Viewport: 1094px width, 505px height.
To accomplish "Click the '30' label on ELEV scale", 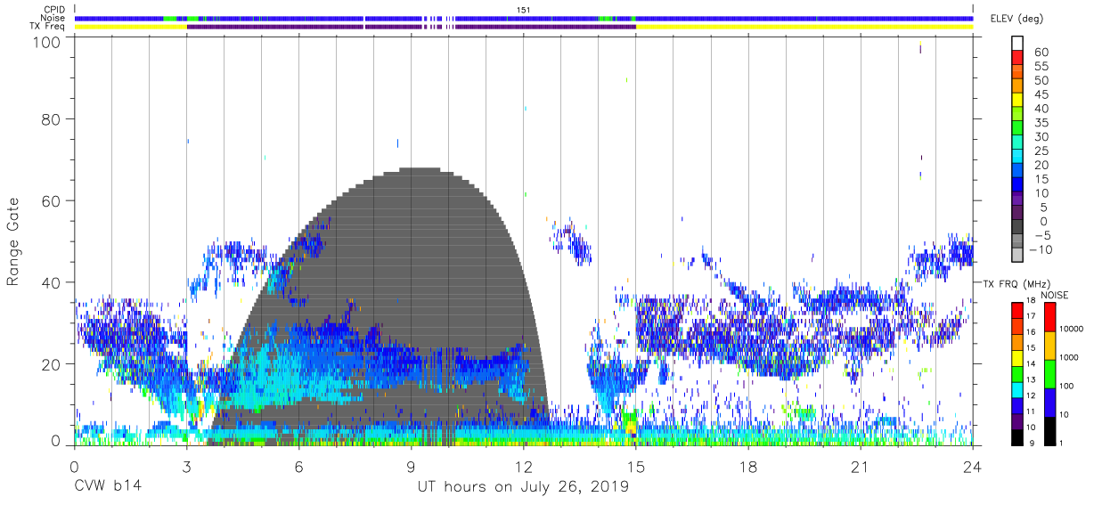I will pyautogui.click(x=1041, y=136).
